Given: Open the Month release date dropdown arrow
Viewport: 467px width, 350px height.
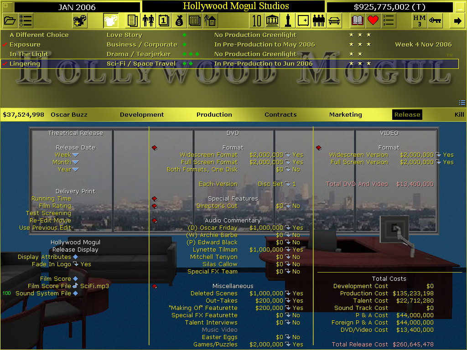Looking at the screenshot, I should click(x=75, y=162).
